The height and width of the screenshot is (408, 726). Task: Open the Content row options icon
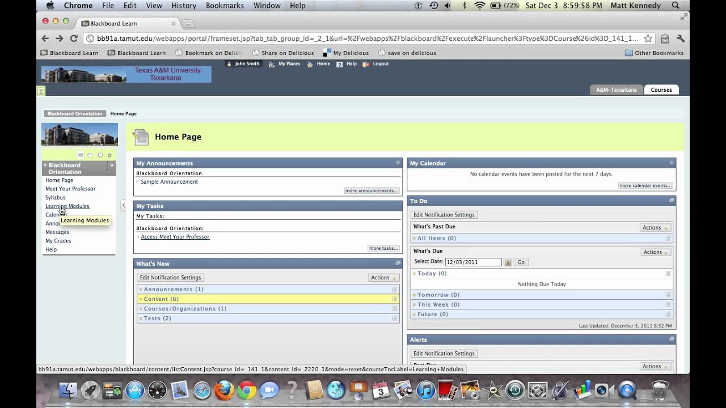point(395,299)
